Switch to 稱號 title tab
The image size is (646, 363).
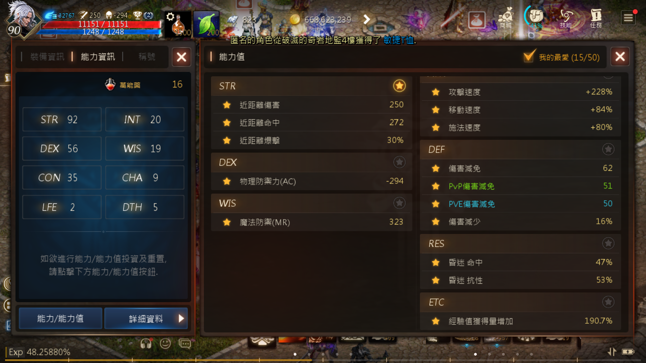(147, 57)
